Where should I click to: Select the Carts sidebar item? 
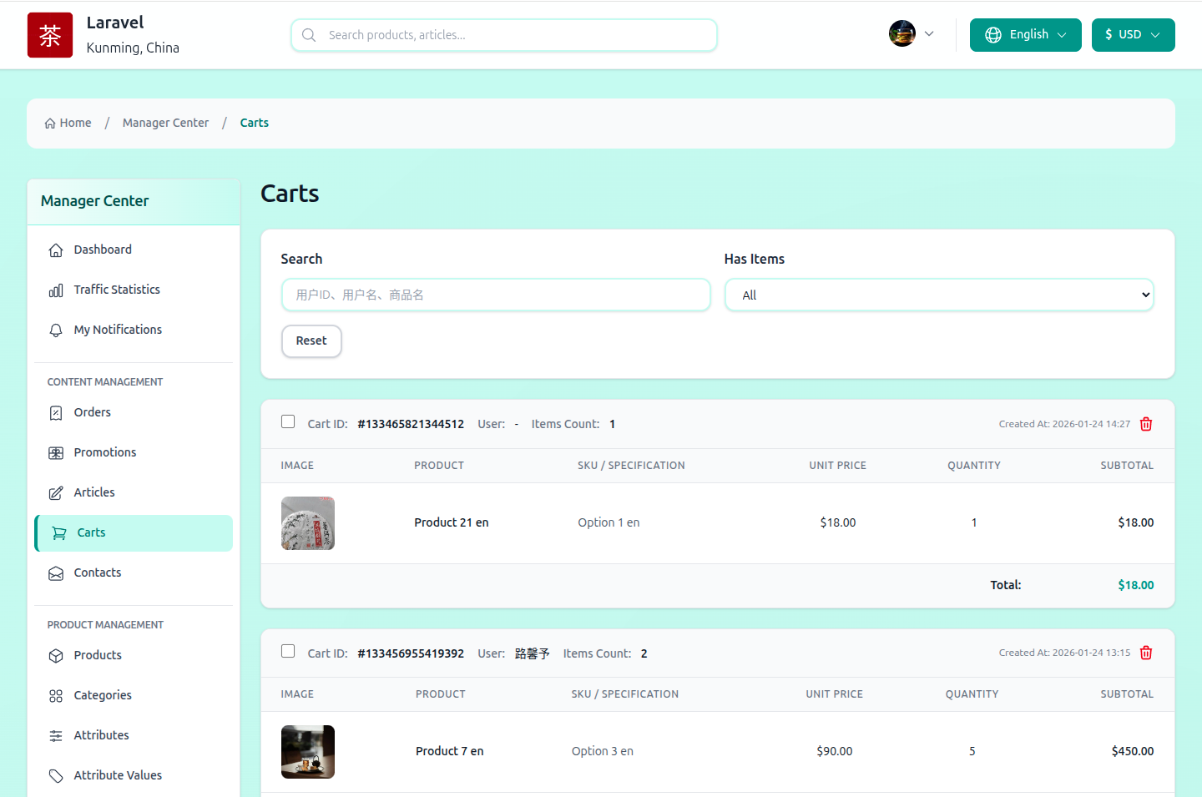134,533
